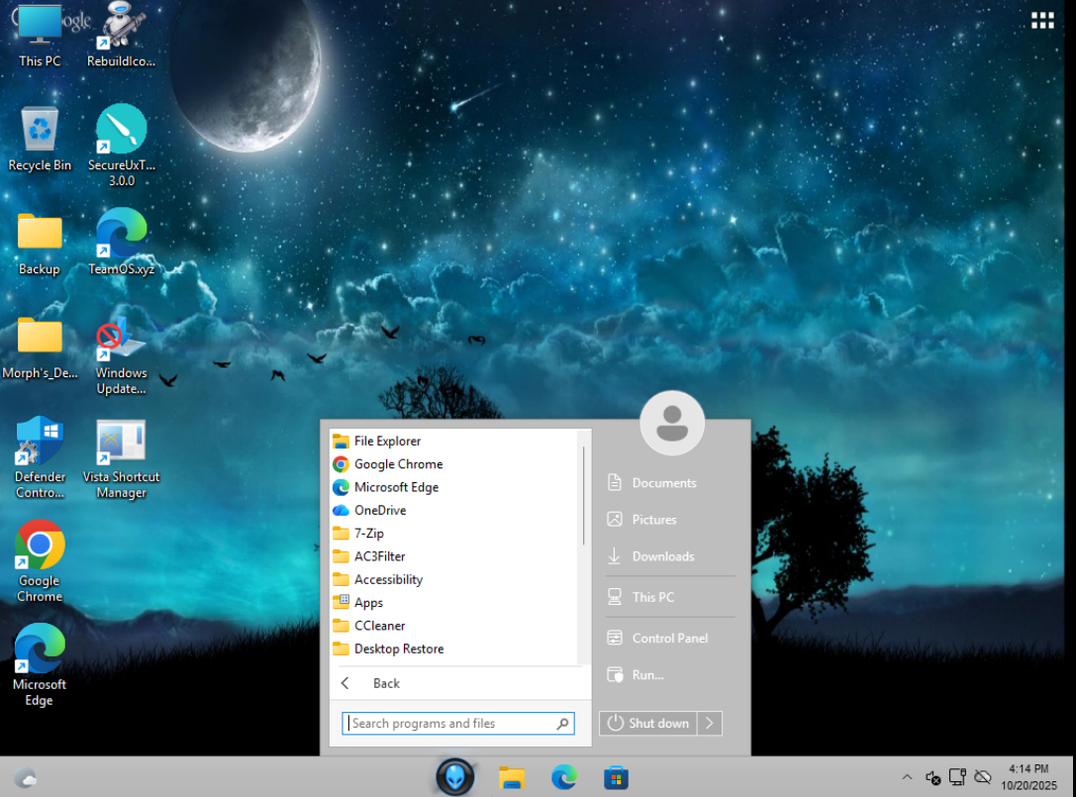Show hidden system tray icons chevron

coord(907,777)
